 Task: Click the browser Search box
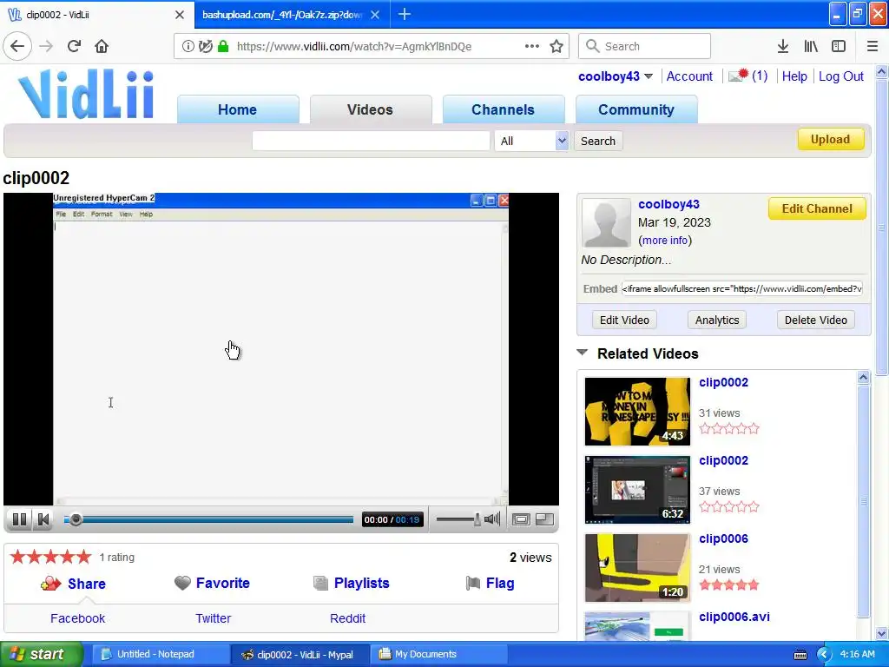645,46
